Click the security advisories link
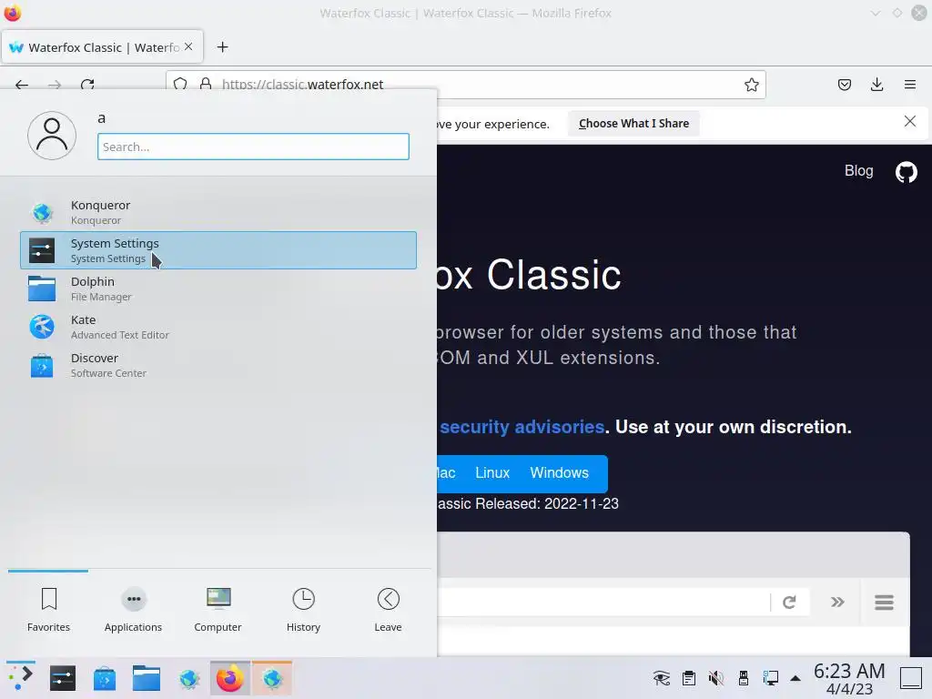 [522, 427]
